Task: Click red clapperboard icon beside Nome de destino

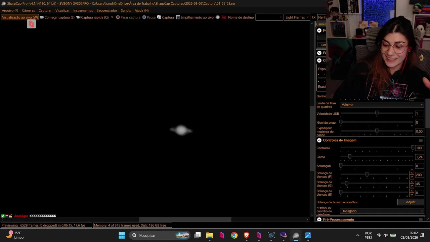Action: click(x=224, y=17)
